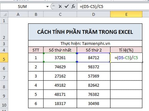Select column A header
Screen dimensions: 149x111
[18, 14]
